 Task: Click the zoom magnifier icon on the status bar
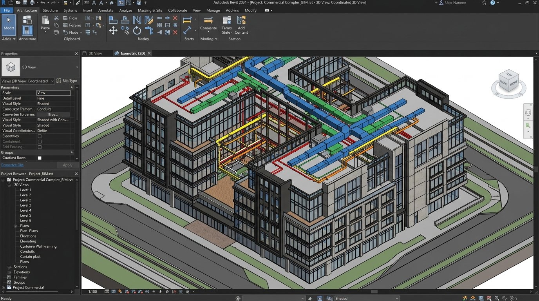pyautogui.click(x=497, y=298)
